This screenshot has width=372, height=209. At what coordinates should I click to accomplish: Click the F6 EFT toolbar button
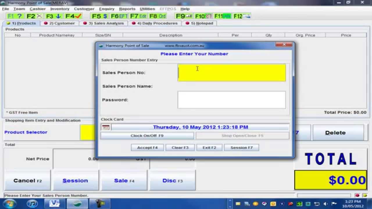click(x=119, y=16)
